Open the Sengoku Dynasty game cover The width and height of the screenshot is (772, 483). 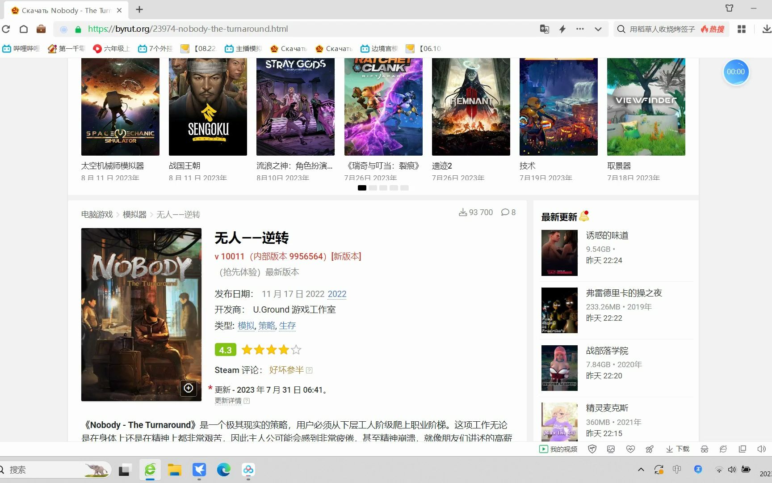(208, 106)
